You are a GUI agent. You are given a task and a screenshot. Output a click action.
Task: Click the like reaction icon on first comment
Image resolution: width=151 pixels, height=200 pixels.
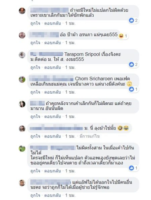[x=131, y=20]
